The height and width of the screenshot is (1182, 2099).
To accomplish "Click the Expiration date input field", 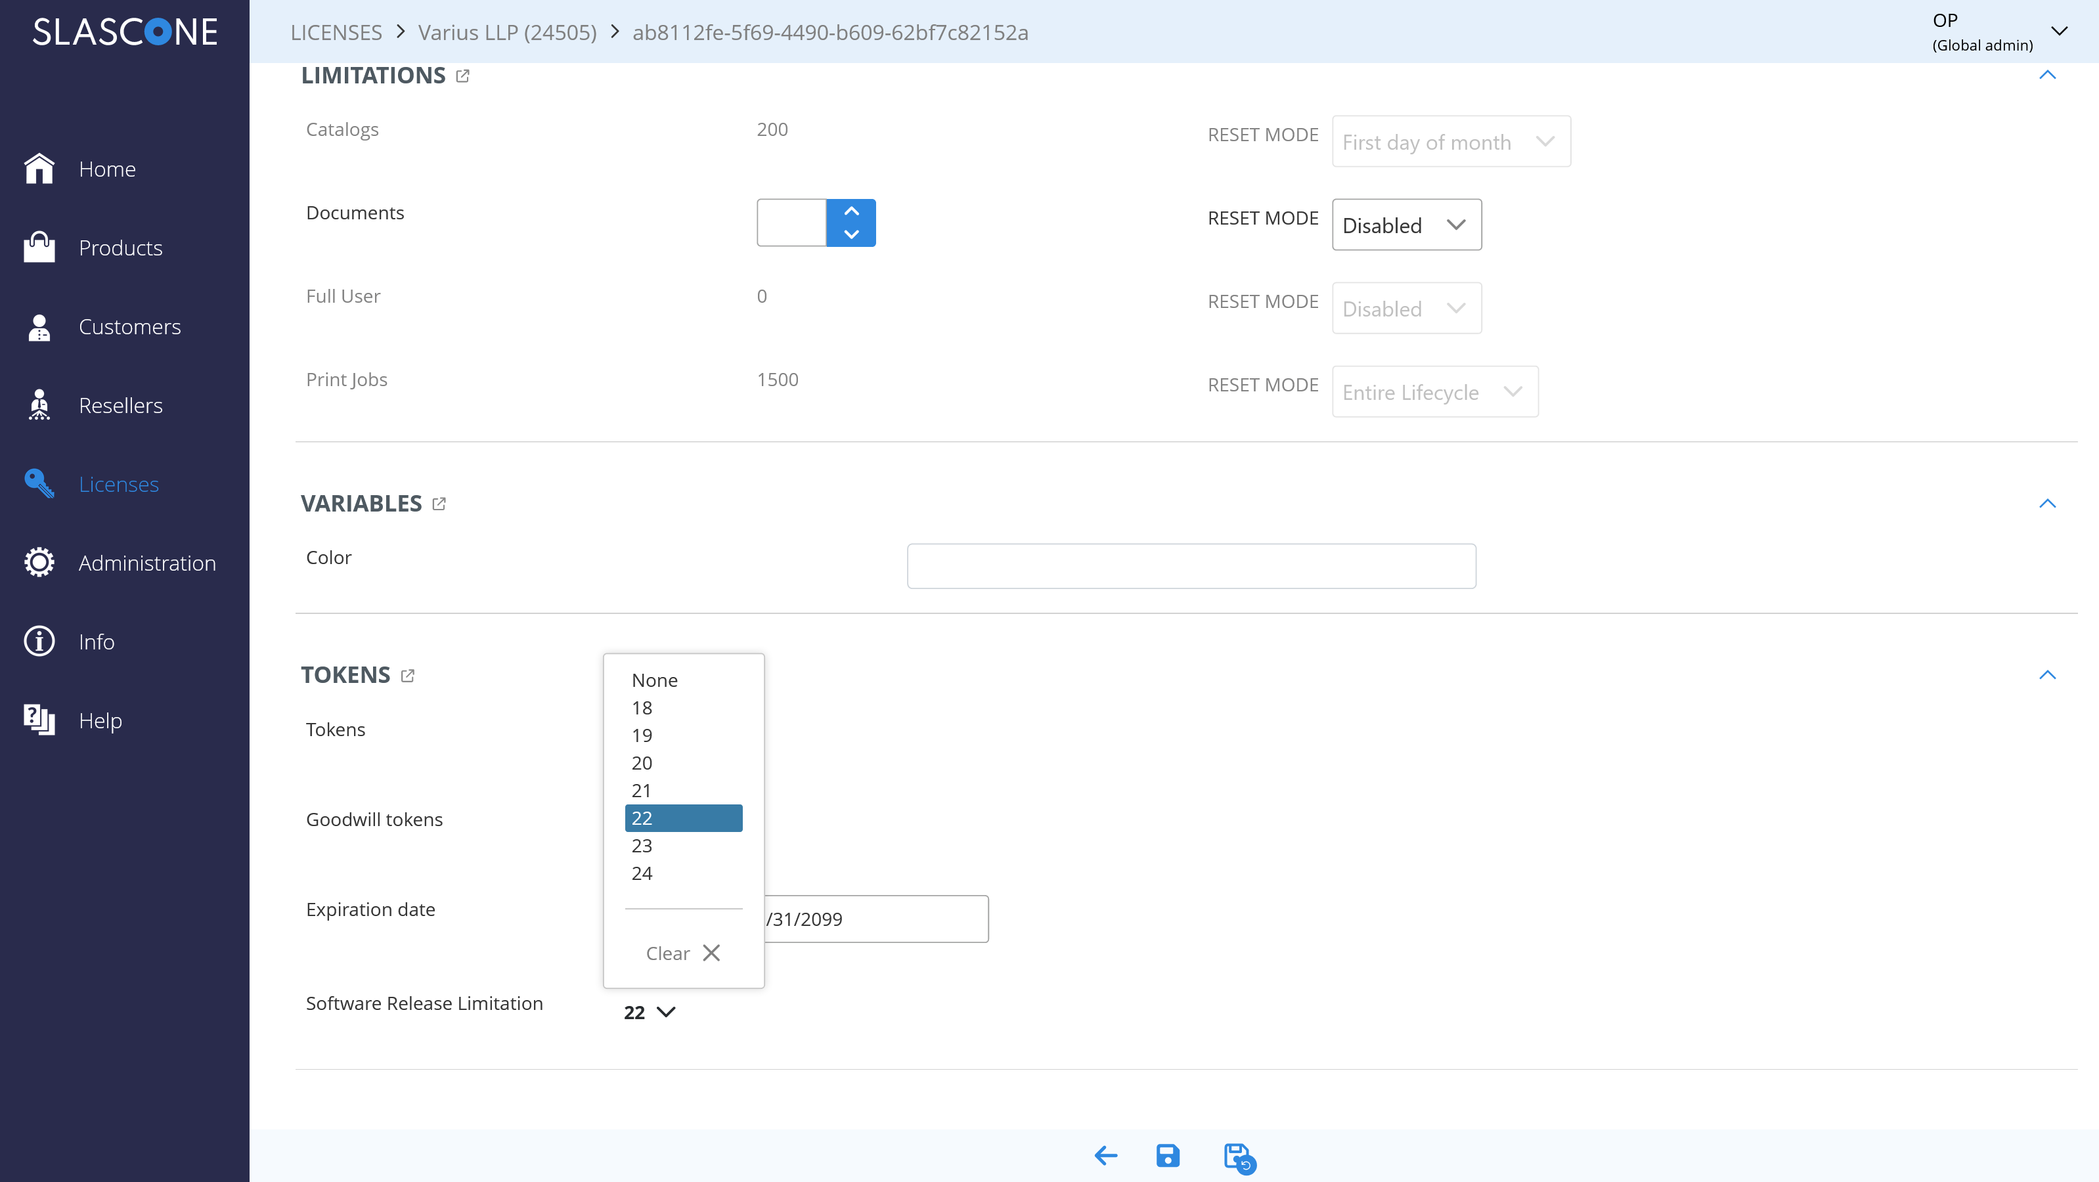I will (x=876, y=919).
